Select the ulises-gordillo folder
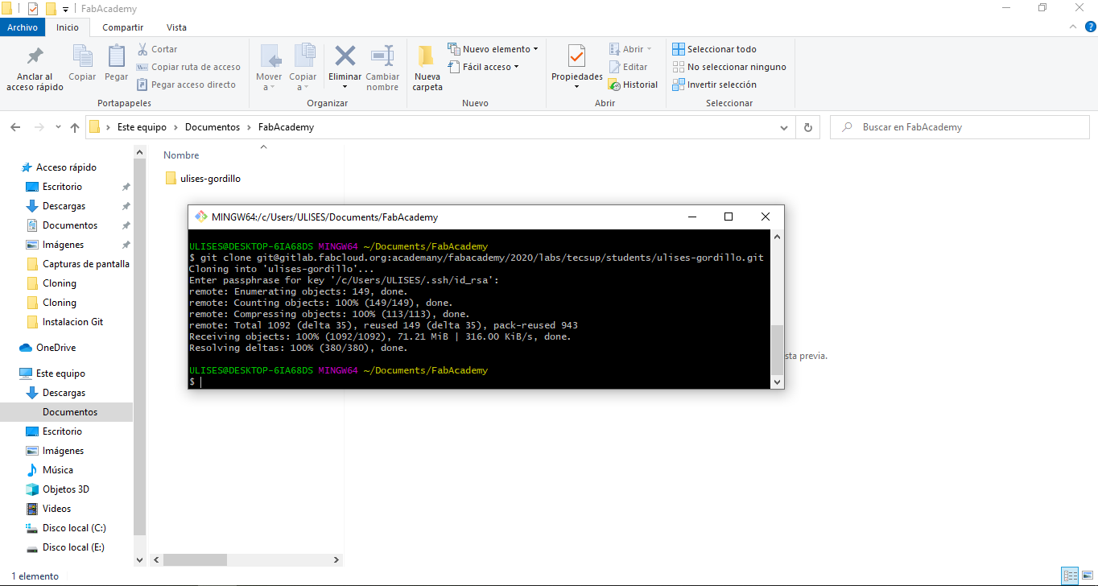 tap(203, 179)
